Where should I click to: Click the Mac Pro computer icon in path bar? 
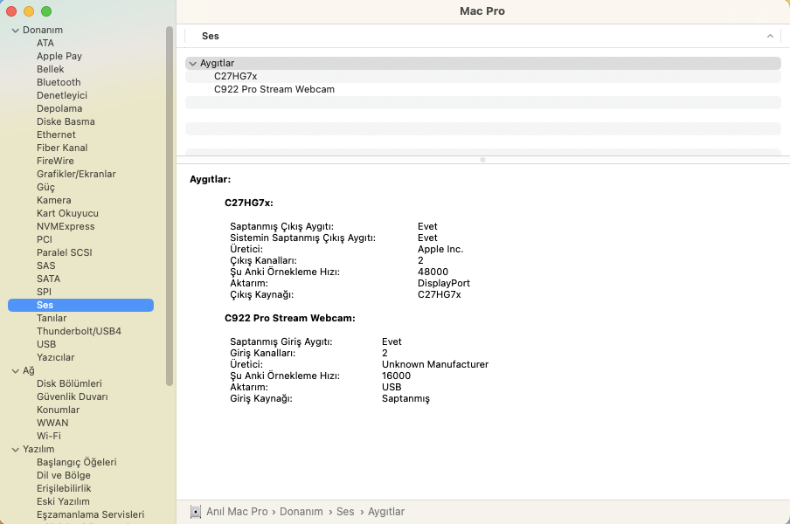[196, 512]
